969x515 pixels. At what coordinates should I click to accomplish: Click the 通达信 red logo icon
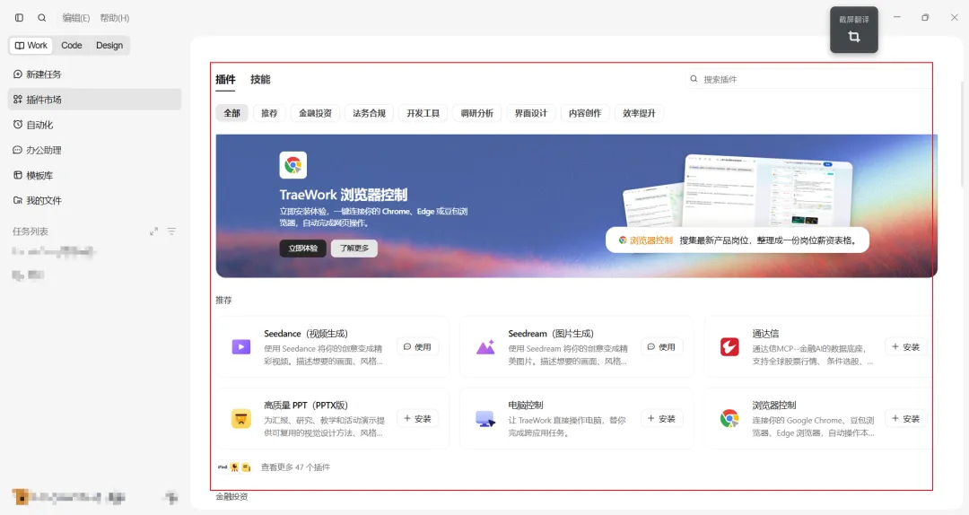pos(729,347)
